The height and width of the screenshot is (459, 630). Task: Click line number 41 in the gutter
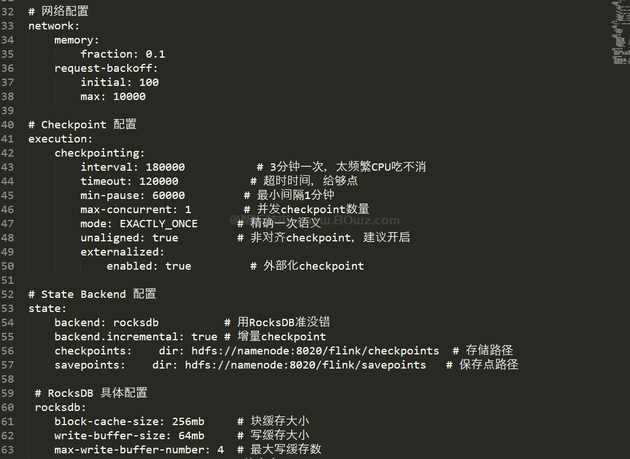pyautogui.click(x=7, y=139)
